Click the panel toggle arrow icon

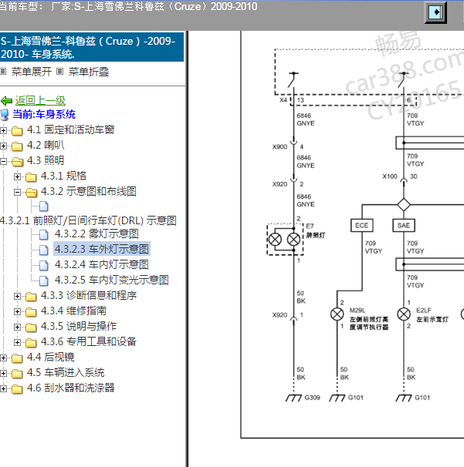pos(436,12)
